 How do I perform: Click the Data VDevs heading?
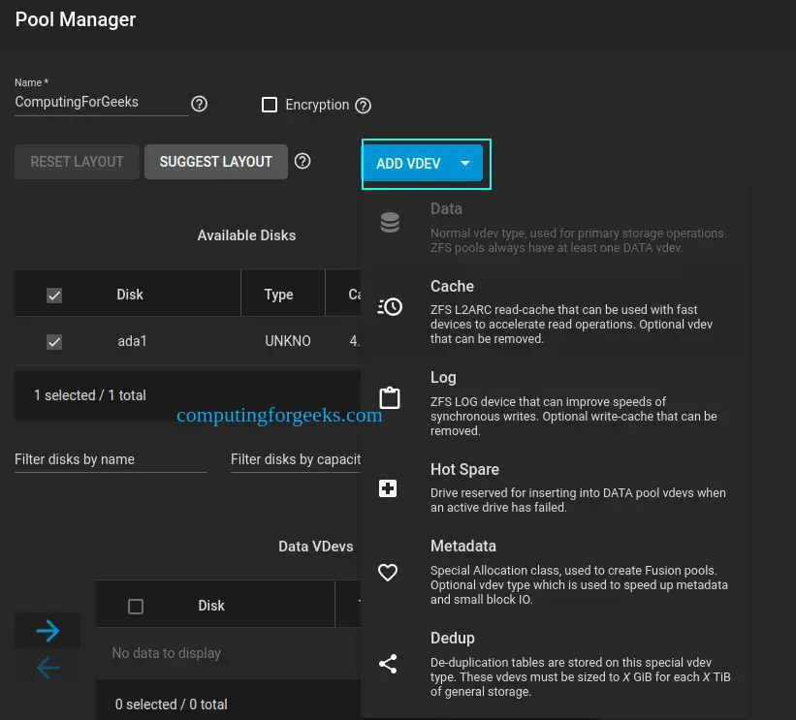tap(316, 547)
